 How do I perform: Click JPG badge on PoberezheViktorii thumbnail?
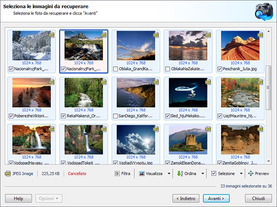(x=52, y=82)
